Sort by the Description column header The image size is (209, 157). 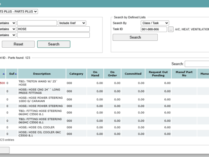pos(42,74)
